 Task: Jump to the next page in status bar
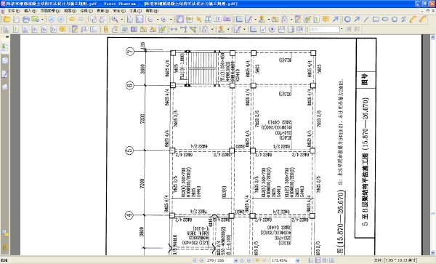coord(243,260)
